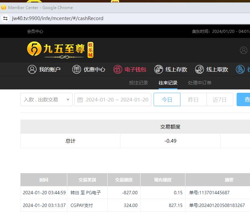The height and width of the screenshot is (213, 250).
Task: Click the 美东时间 timestamp text
Action: pos(221,31)
